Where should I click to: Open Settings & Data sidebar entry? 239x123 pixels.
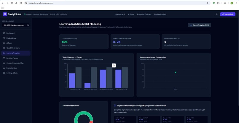coord(16,73)
